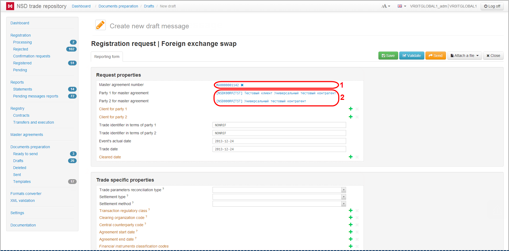Switch to the Reporting form tab
Viewport: 509px width, 251px height.
(x=107, y=57)
